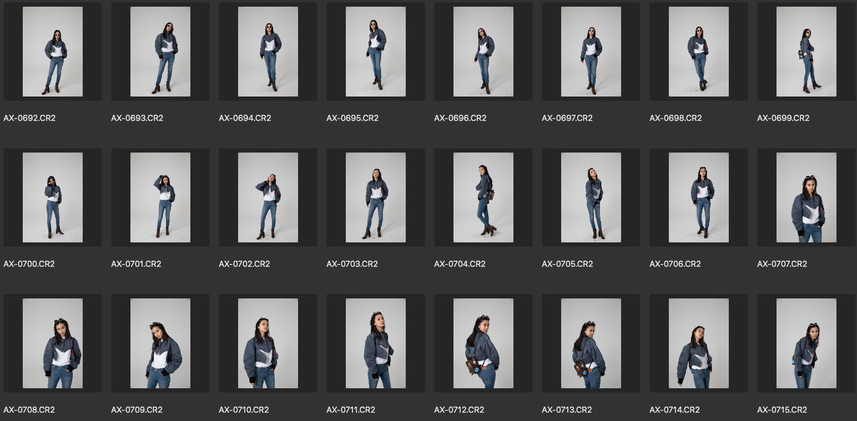The image size is (857, 421).
Task: Click the AX-0694.CR2 filename label
Action: coord(244,118)
